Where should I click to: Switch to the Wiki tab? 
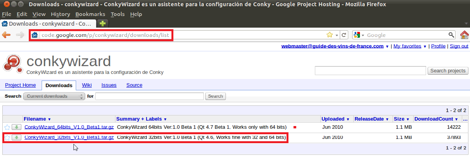[87, 85]
